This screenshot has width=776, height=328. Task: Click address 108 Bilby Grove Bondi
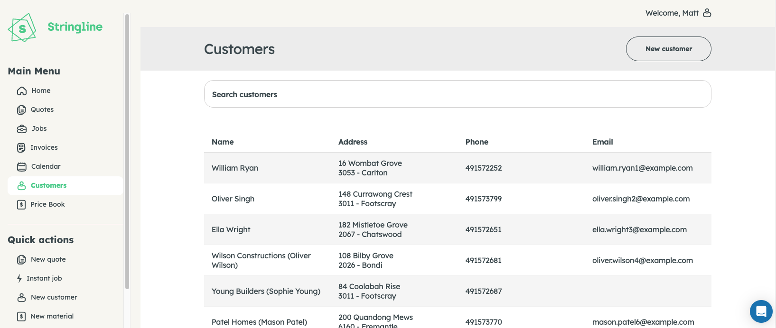point(366,260)
